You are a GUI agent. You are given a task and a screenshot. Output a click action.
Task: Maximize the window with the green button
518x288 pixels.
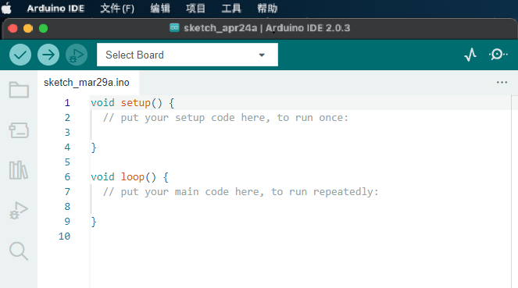pos(43,29)
